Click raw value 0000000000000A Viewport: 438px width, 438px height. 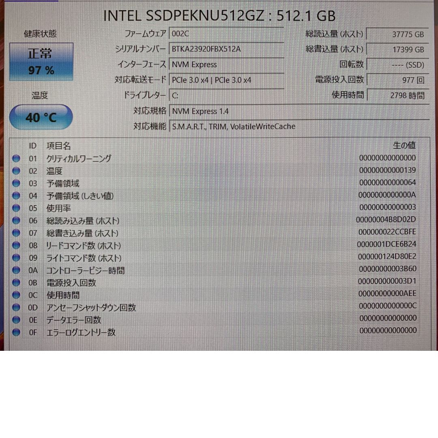click(x=387, y=195)
